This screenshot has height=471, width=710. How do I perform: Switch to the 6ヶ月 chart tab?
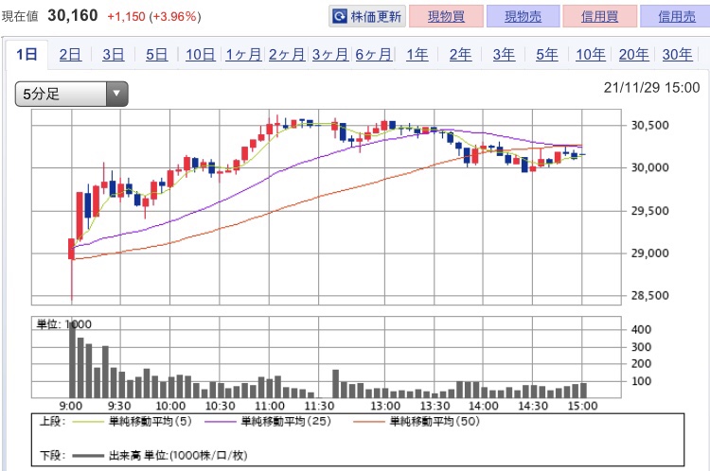tap(374, 55)
